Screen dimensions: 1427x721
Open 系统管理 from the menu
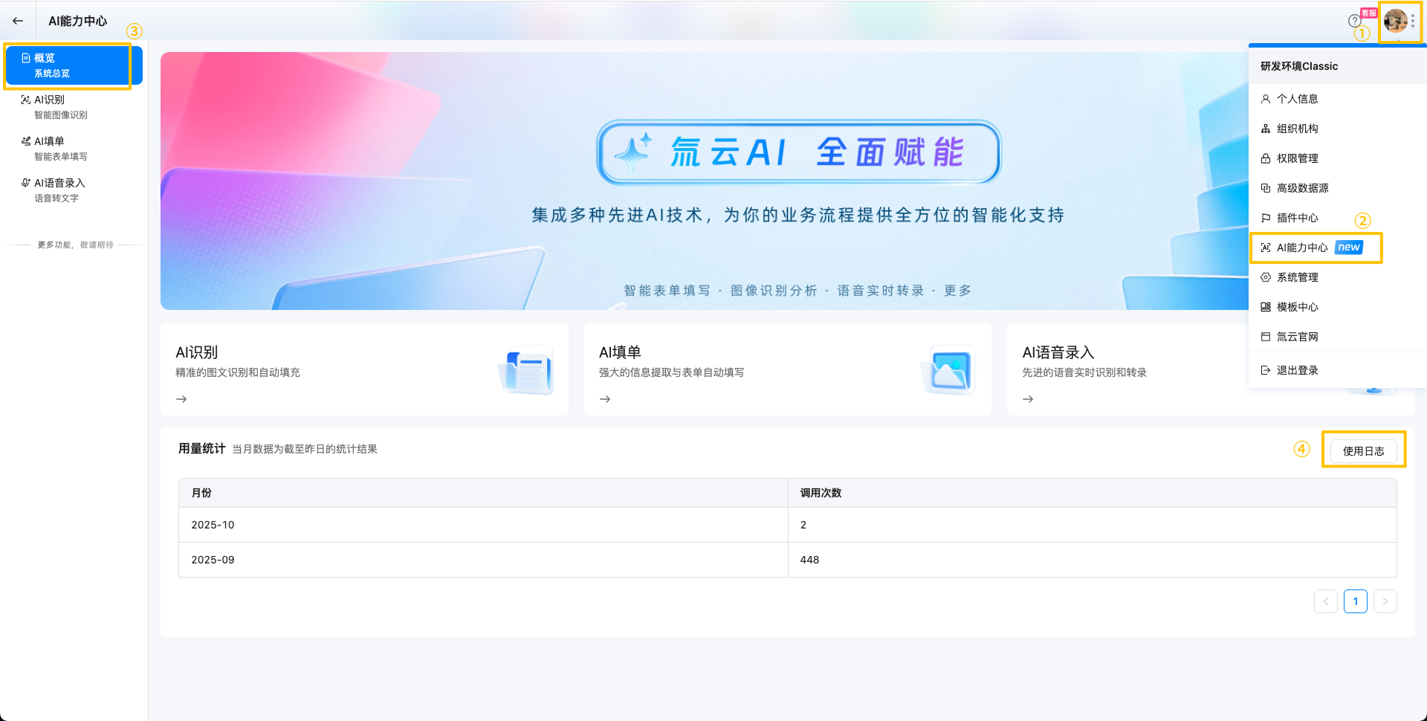pos(1297,277)
